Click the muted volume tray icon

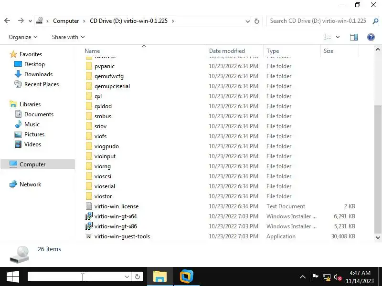(x=338, y=277)
